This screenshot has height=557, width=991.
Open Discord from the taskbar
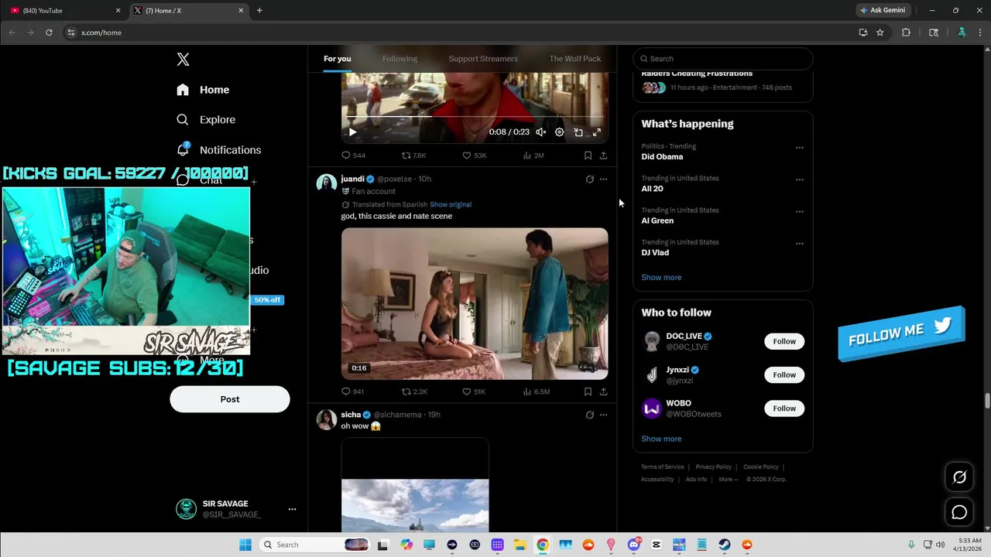(x=634, y=545)
